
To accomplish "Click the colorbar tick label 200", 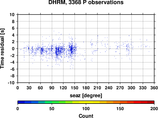I will click(x=154, y=109).
